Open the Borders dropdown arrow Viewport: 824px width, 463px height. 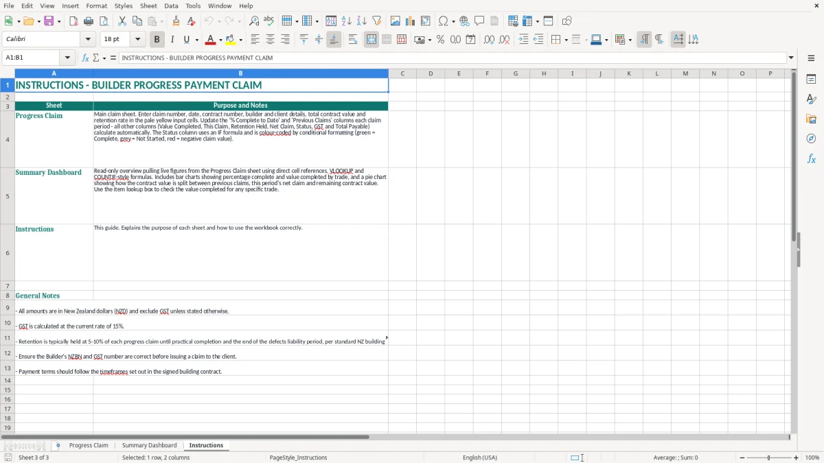566,40
